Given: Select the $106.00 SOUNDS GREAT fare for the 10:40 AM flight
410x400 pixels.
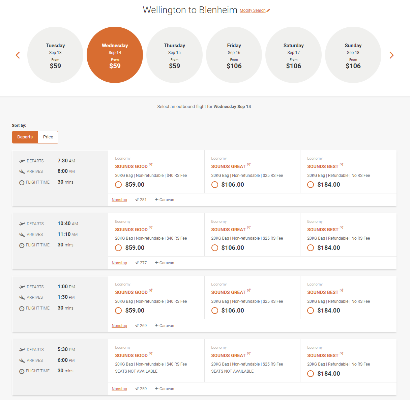Looking at the screenshot, I should click(x=215, y=247).
